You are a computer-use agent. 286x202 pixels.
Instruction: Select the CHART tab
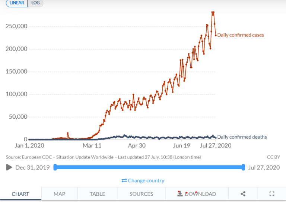20,194
